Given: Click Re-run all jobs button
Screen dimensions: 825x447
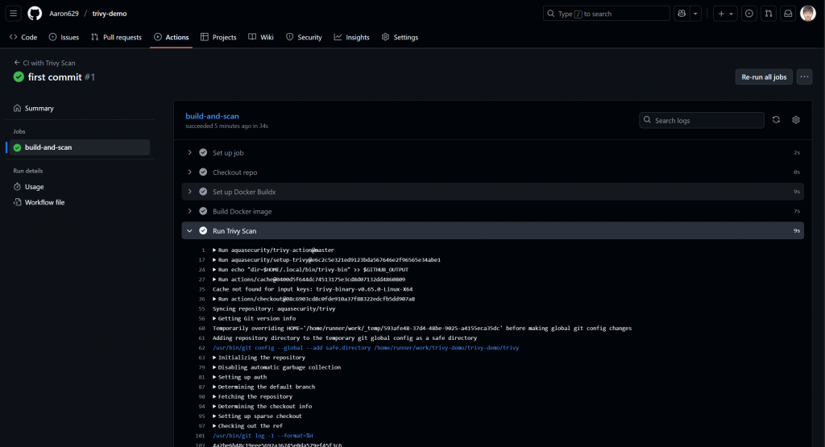Looking at the screenshot, I should (x=764, y=77).
